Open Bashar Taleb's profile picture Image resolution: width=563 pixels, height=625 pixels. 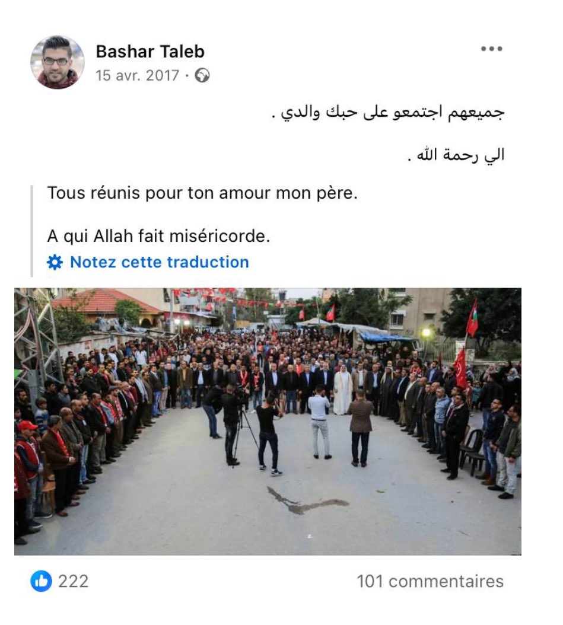coord(58,62)
